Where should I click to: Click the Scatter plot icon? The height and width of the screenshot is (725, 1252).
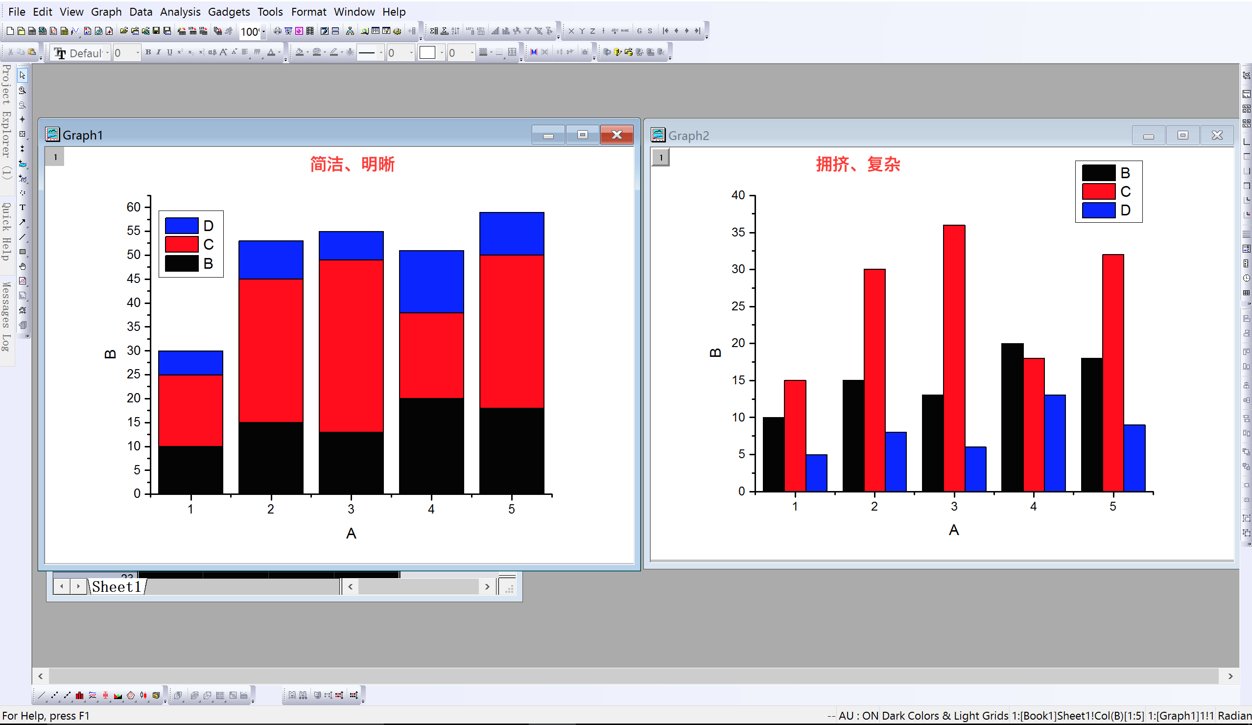pos(54,695)
